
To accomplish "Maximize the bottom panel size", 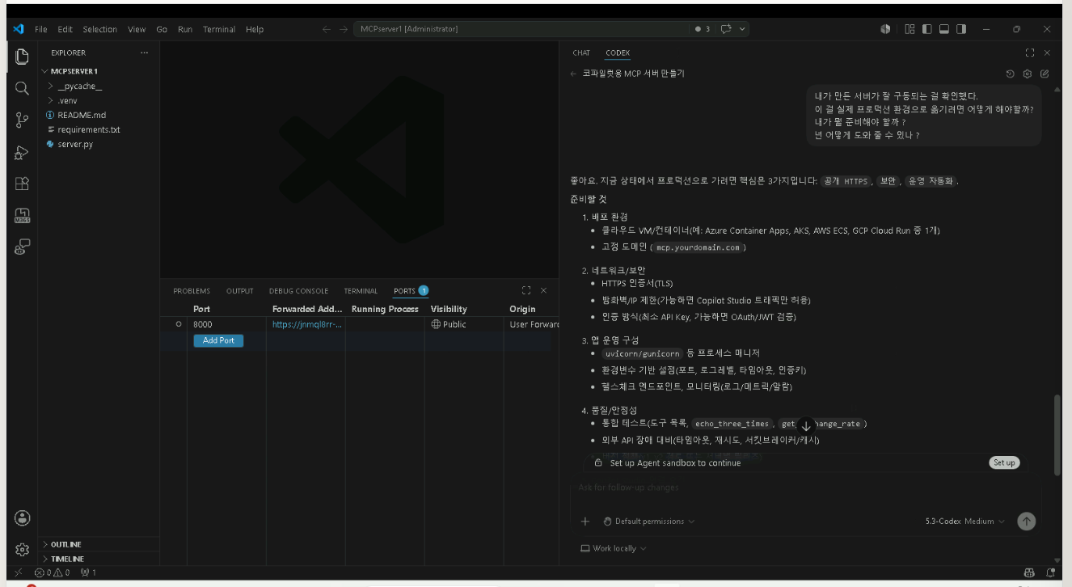I will pos(526,290).
